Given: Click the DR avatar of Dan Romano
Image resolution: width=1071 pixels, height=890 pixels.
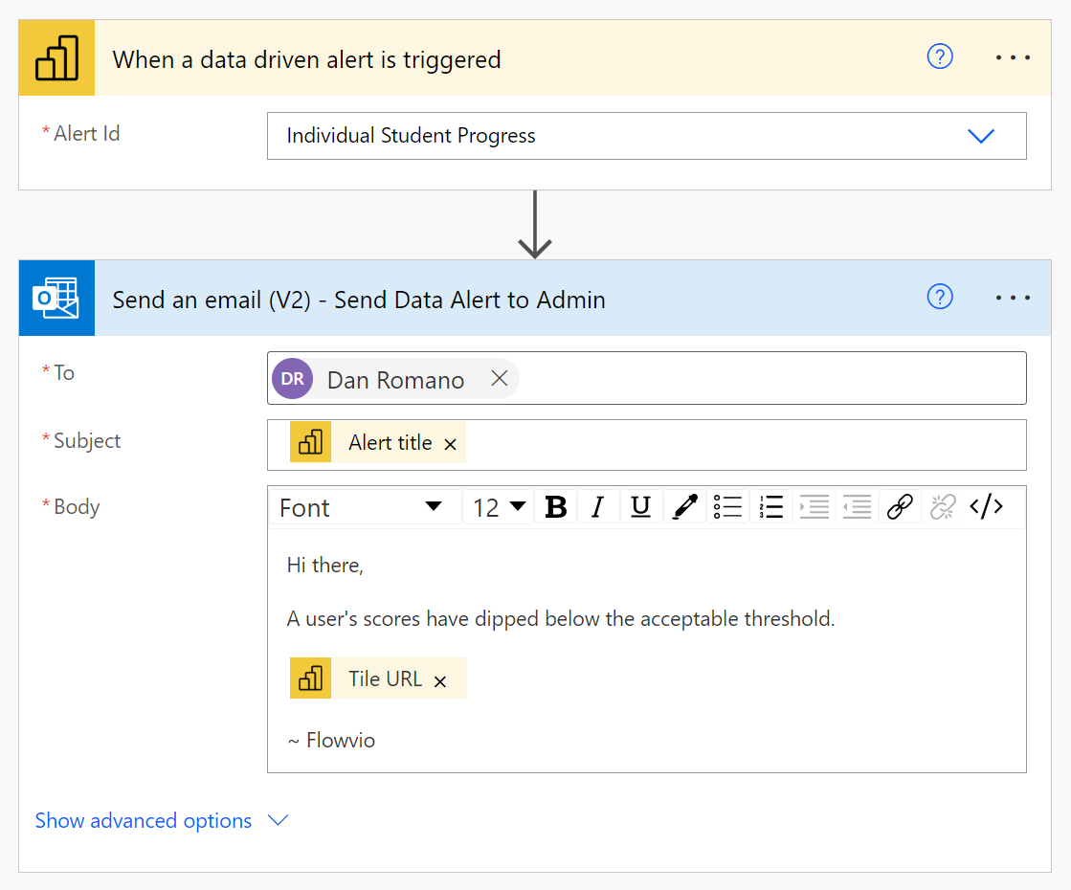Looking at the screenshot, I should [x=292, y=378].
